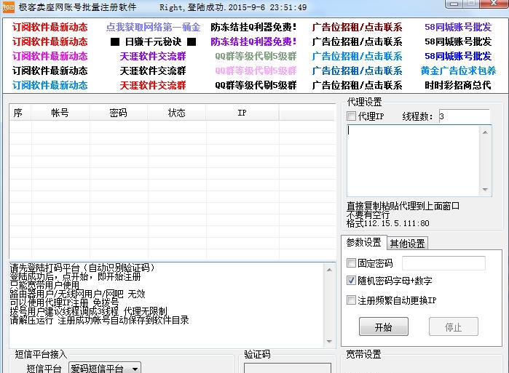This screenshot has height=373, width=509.
Task: Click the fixed password text box
Action: click(444, 263)
